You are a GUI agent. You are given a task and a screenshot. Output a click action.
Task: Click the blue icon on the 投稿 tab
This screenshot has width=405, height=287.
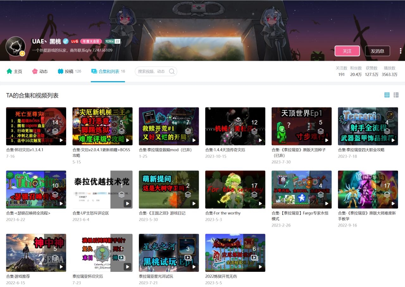click(60, 71)
